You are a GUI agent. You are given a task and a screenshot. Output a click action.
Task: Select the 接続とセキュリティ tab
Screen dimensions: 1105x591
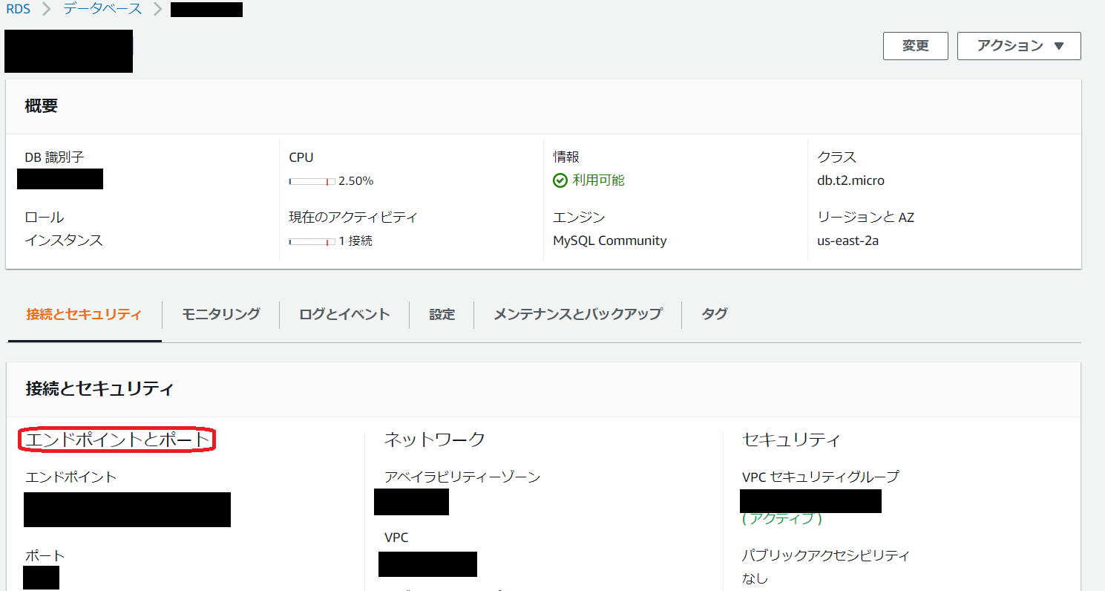[83, 314]
